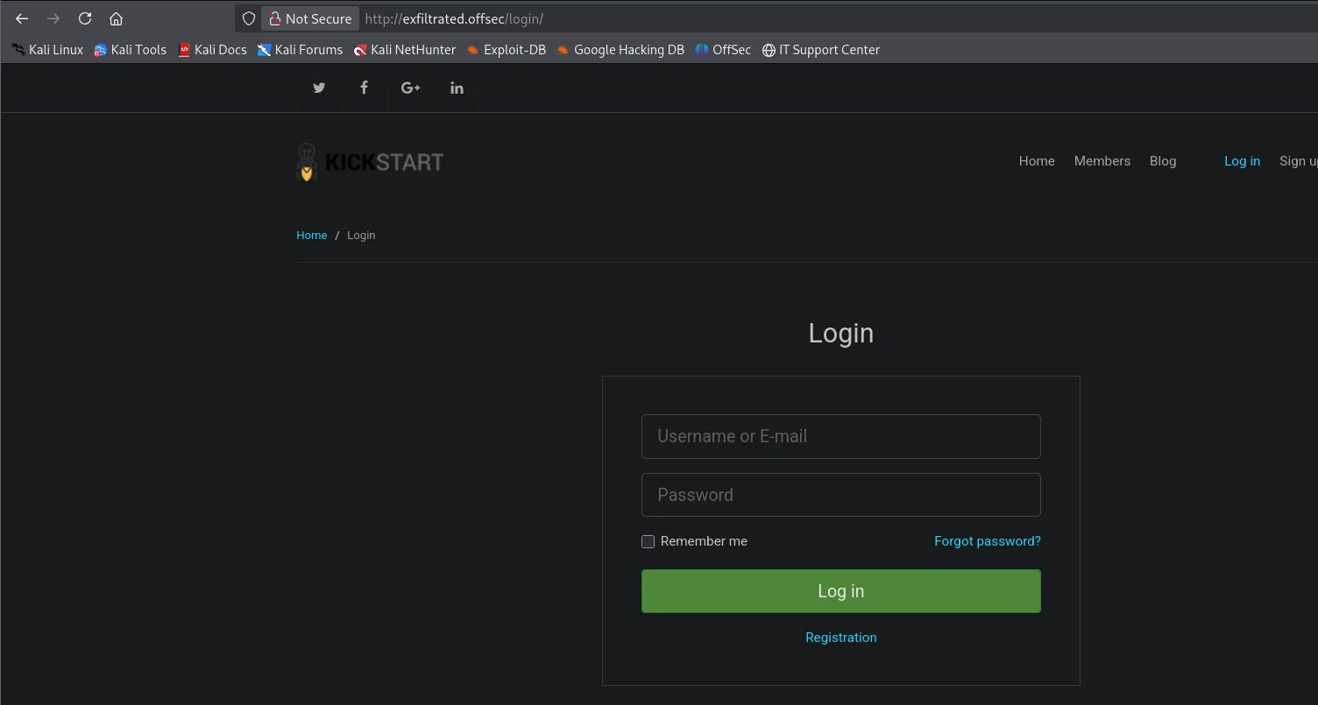Click the Kickstart site logo
The height and width of the screenshot is (705, 1318).
click(x=370, y=162)
